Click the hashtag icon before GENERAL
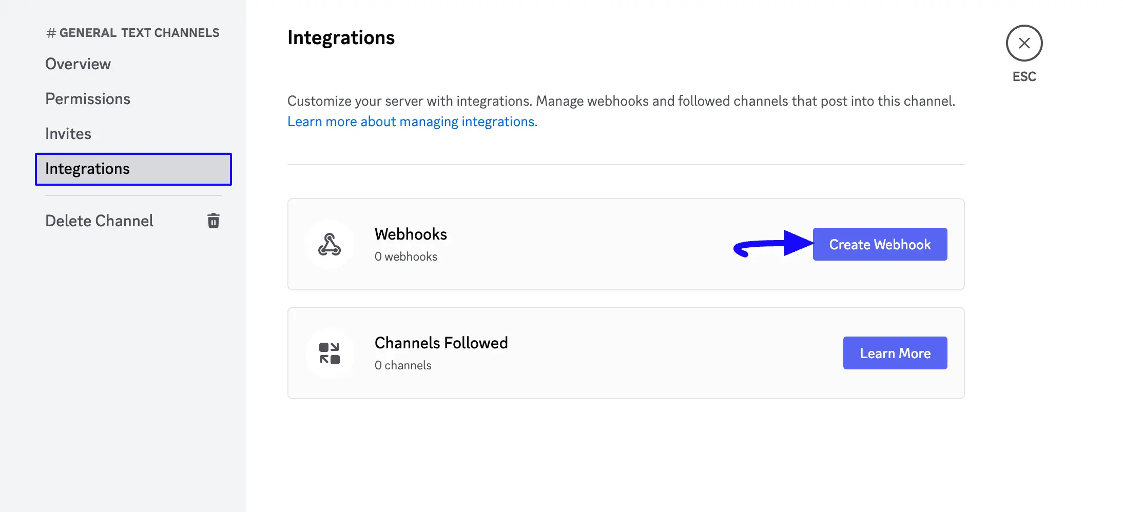The width and height of the screenshot is (1123, 512). 50,32
